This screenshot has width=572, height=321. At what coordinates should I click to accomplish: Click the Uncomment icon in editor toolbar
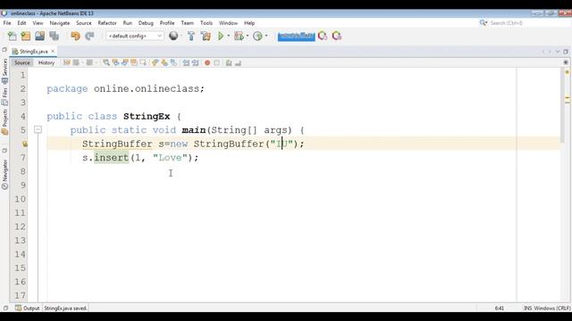click(239, 63)
